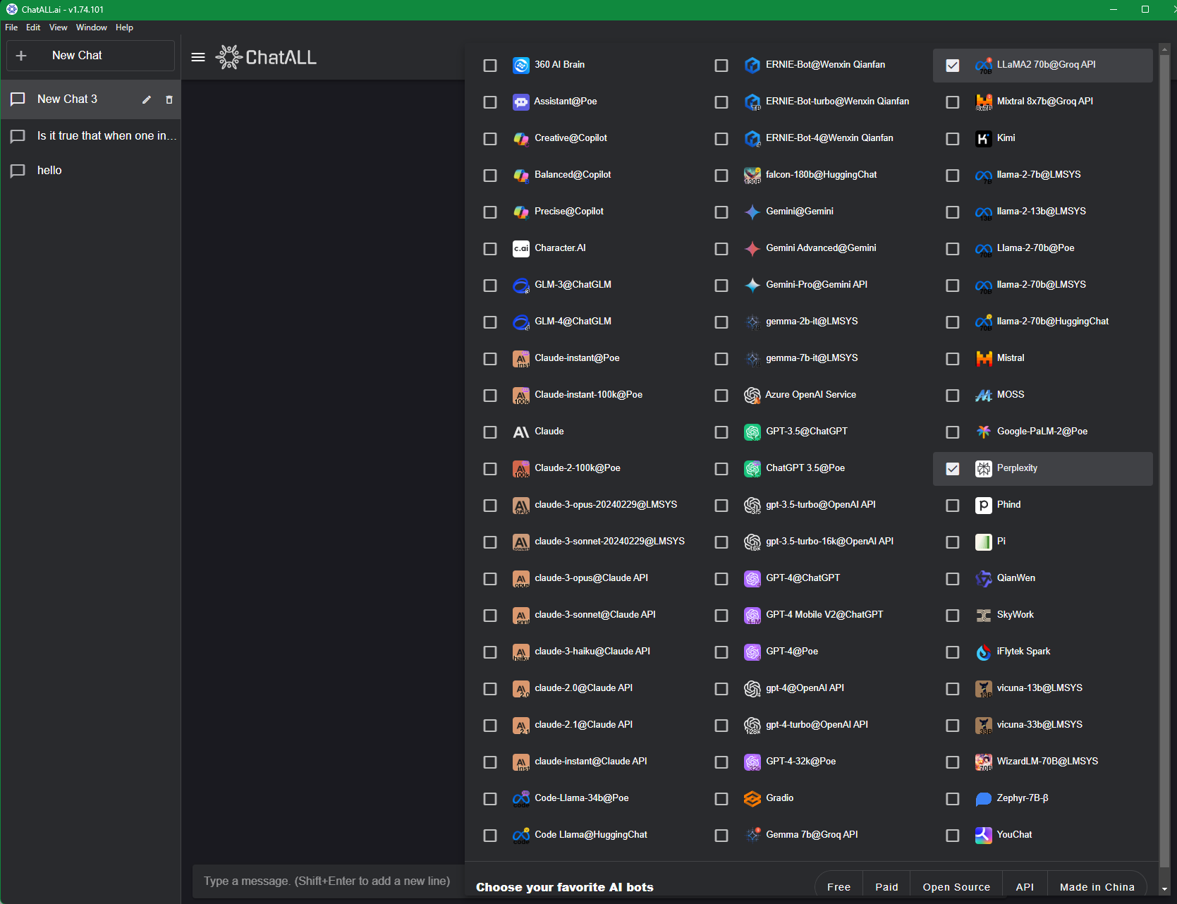Click the YouChat icon
The height and width of the screenshot is (904, 1177).
[x=983, y=836]
